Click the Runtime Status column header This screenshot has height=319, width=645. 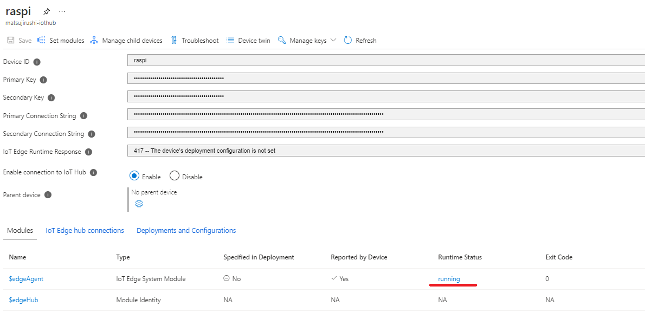click(460, 257)
